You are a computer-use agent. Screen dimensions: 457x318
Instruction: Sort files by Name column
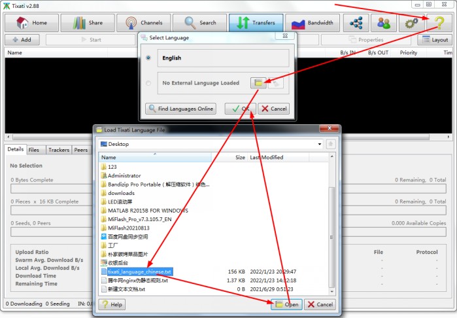[155, 158]
